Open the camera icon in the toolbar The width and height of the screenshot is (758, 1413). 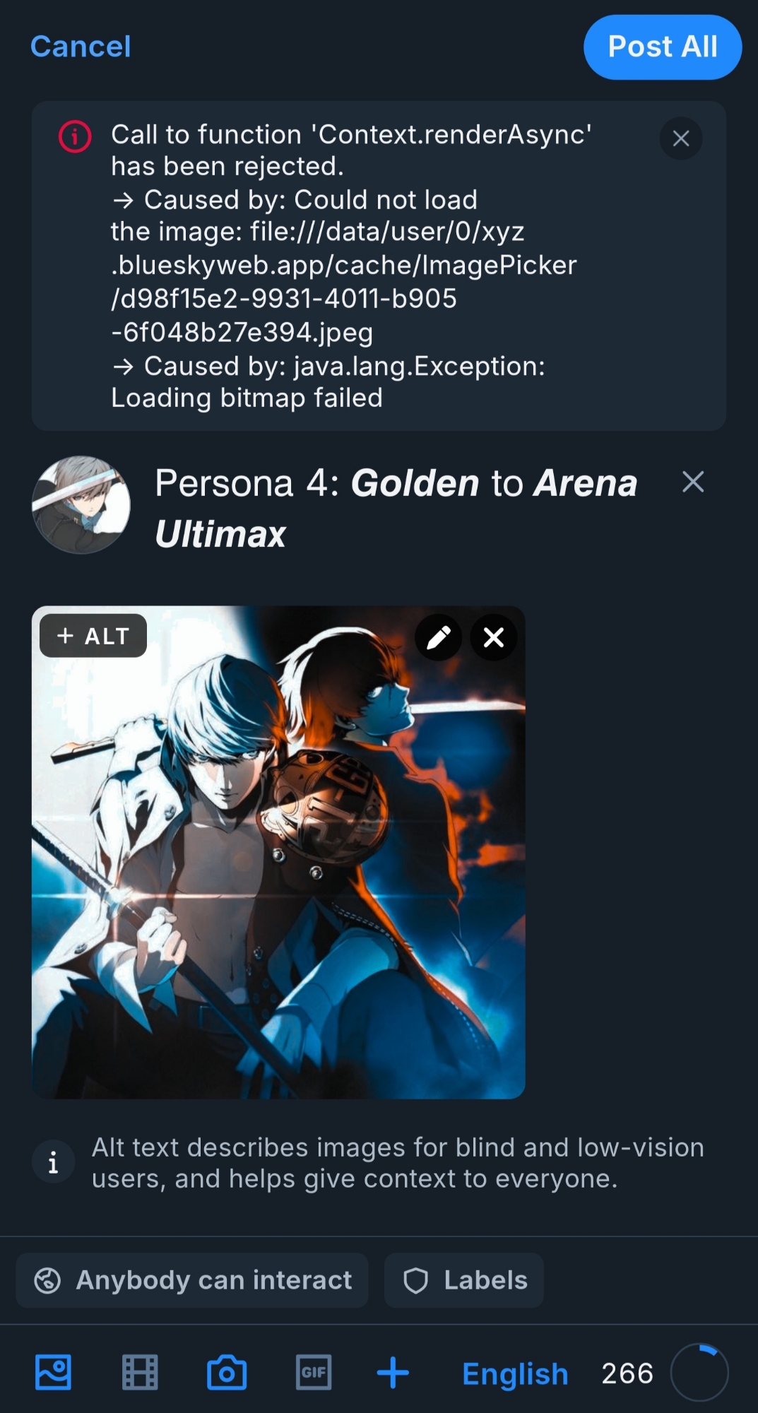[227, 1373]
